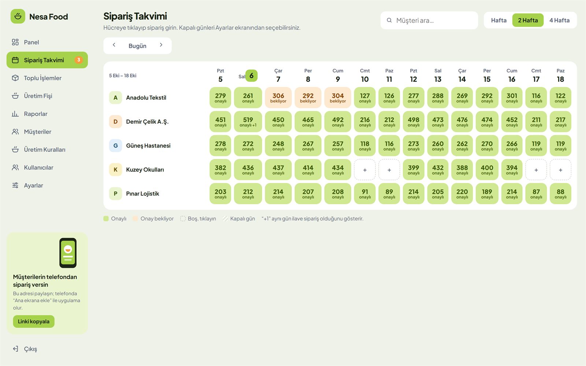Screen dimensions: 586x366
Task: Go to next period with right chevron
Action: tap(161, 45)
